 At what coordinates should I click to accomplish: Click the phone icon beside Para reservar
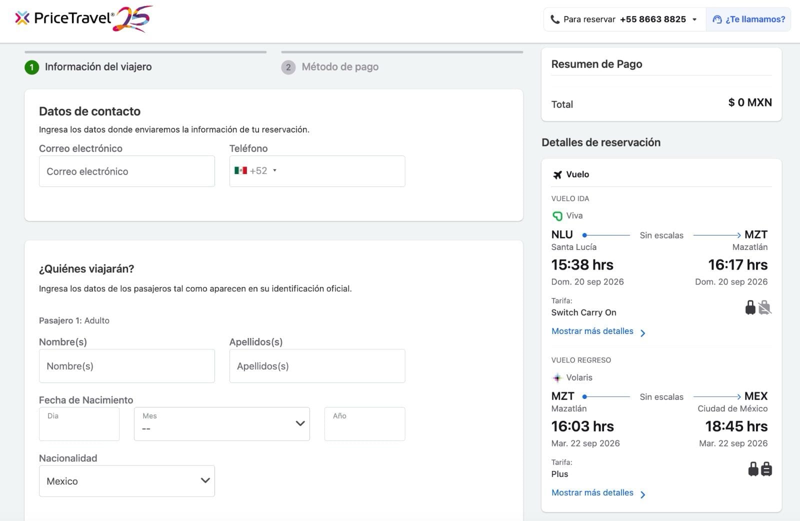pyautogui.click(x=554, y=19)
